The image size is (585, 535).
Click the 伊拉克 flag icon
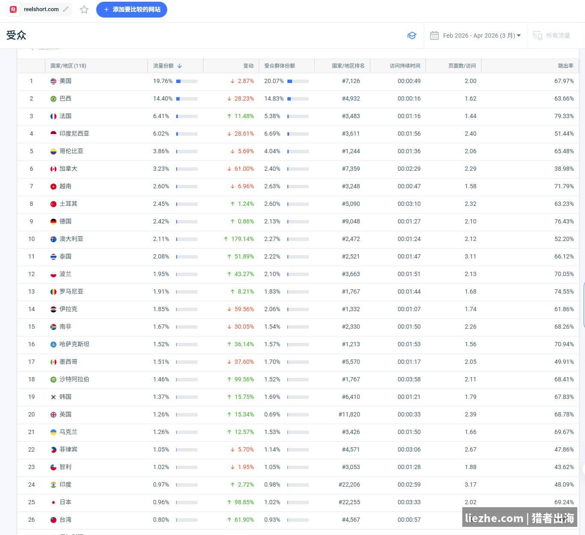(x=53, y=309)
